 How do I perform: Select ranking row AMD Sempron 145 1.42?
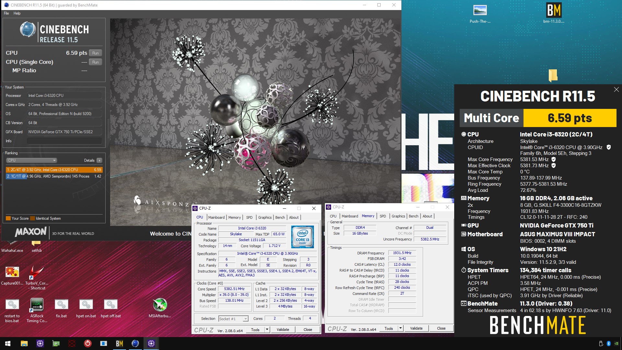click(x=54, y=176)
